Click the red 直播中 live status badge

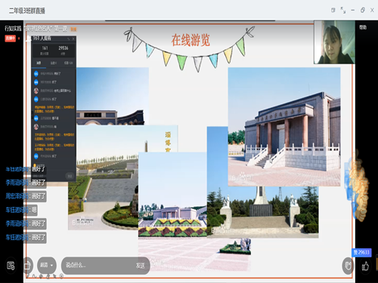pos(11,38)
